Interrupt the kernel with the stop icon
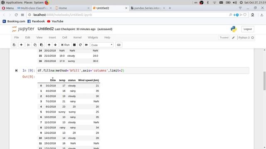Image resolution: width=266 pixels, height=149 pixels. click(74, 45)
